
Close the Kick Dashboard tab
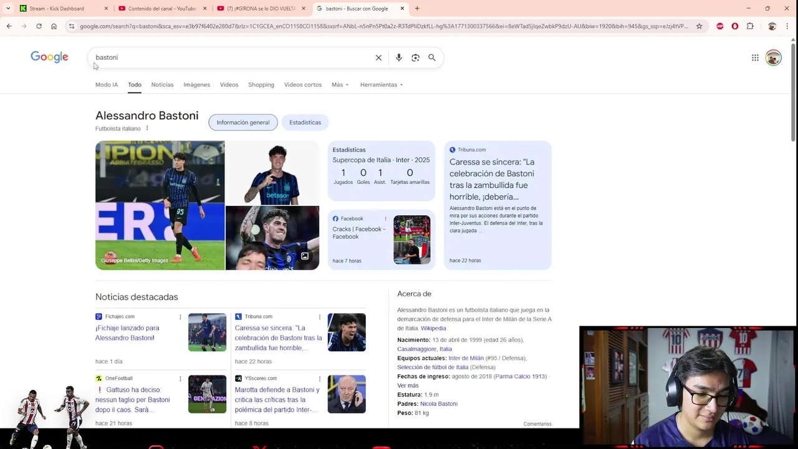click(x=106, y=9)
